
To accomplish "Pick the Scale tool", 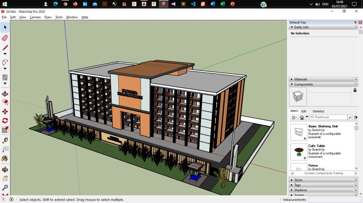I will coord(5,130).
